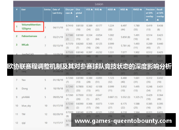Click date 09/05/18 in phil666 row

click(58, 97)
